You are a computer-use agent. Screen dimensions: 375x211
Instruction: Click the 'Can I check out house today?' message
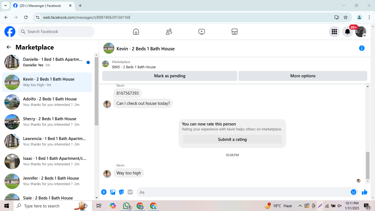coord(143,103)
